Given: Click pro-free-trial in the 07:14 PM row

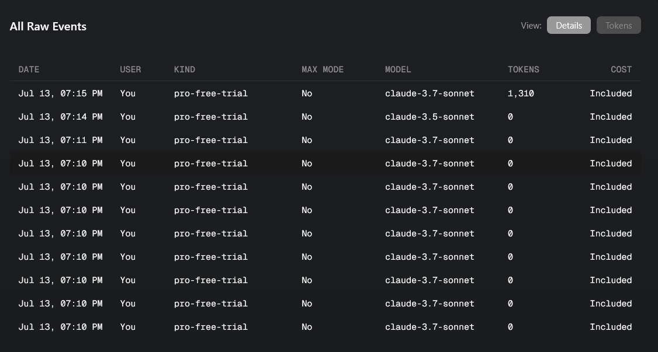Looking at the screenshot, I should pyautogui.click(x=211, y=117).
